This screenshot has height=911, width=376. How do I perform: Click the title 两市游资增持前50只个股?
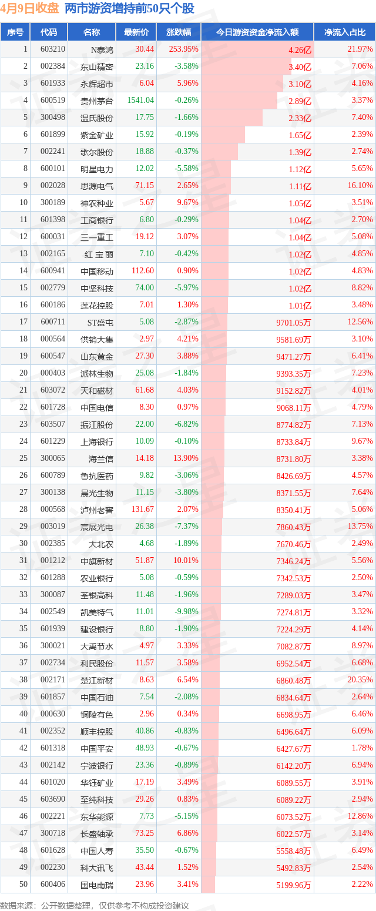(129, 9)
